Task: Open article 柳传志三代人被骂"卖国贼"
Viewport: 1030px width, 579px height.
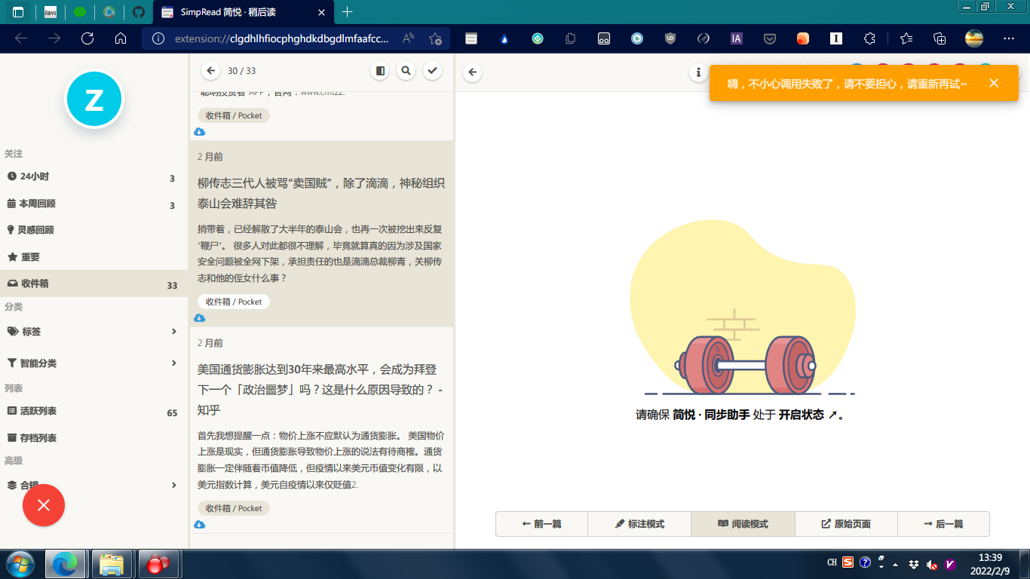Action: (321, 193)
